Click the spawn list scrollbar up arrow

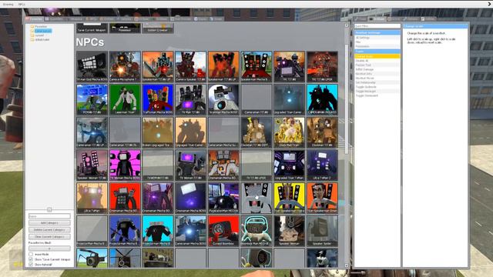pyautogui.click(x=347, y=25)
